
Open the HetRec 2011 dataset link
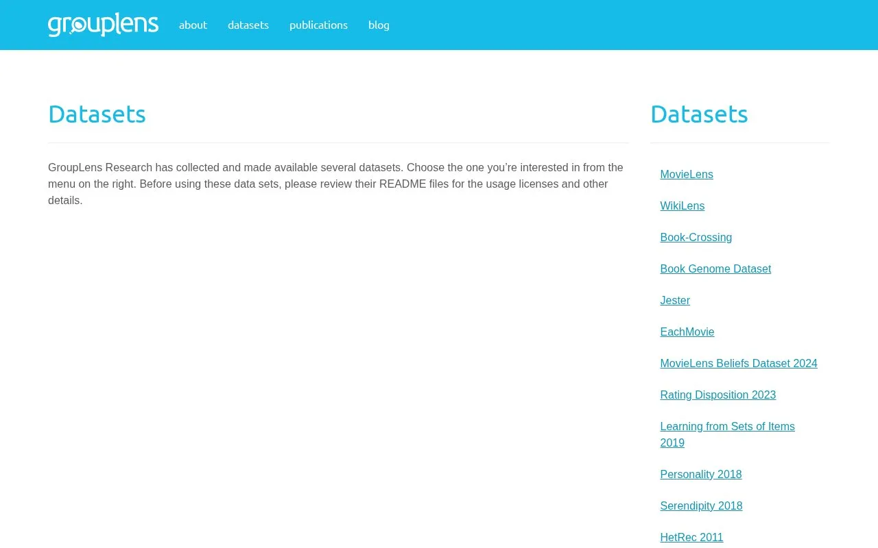pyautogui.click(x=691, y=538)
